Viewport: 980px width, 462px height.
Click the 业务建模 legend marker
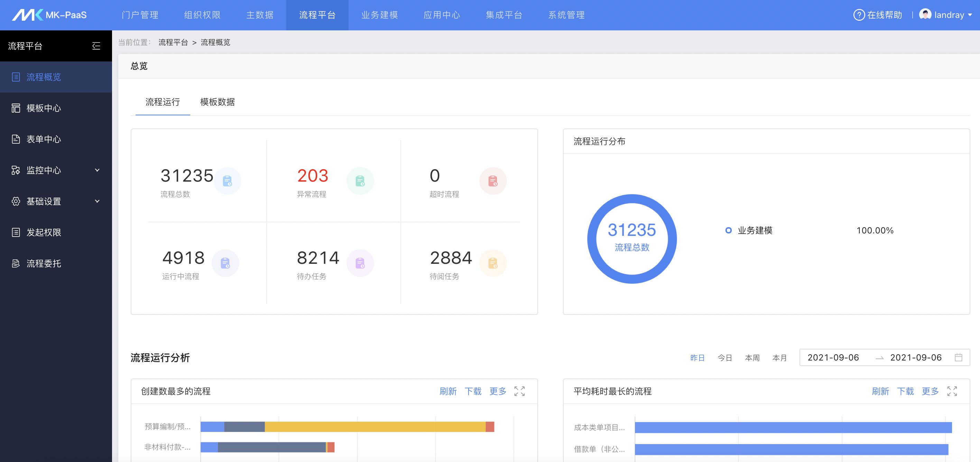click(728, 230)
